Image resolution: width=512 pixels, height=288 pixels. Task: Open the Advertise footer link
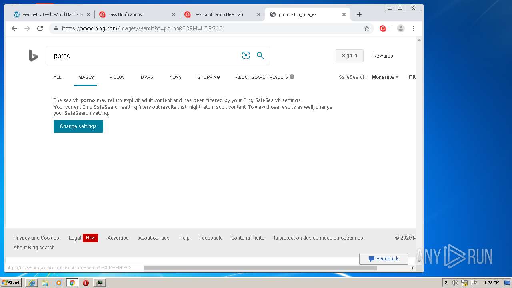point(118,238)
